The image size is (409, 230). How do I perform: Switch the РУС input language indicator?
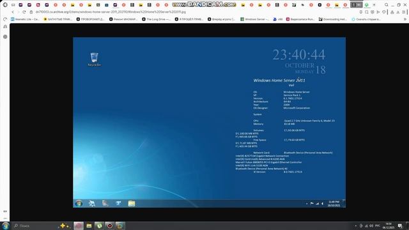(377, 226)
